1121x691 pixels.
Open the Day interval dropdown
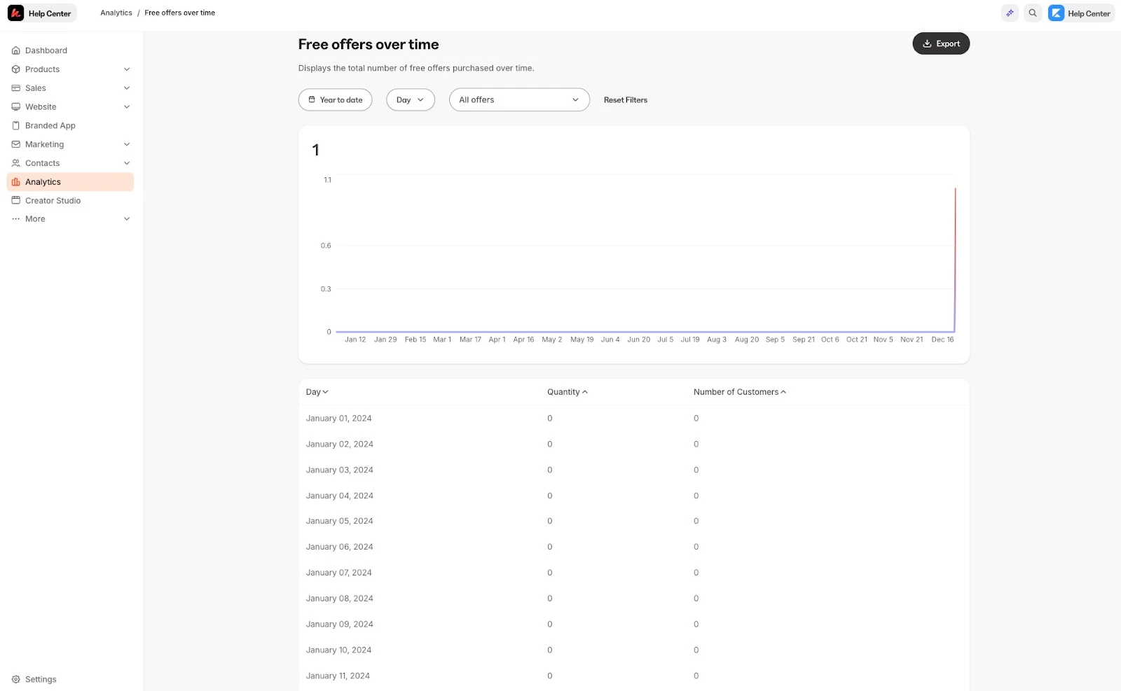click(x=411, y=99)
